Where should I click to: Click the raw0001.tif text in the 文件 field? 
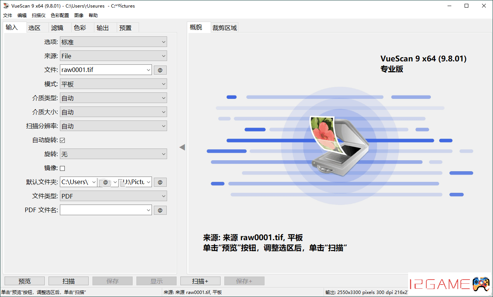78,70
